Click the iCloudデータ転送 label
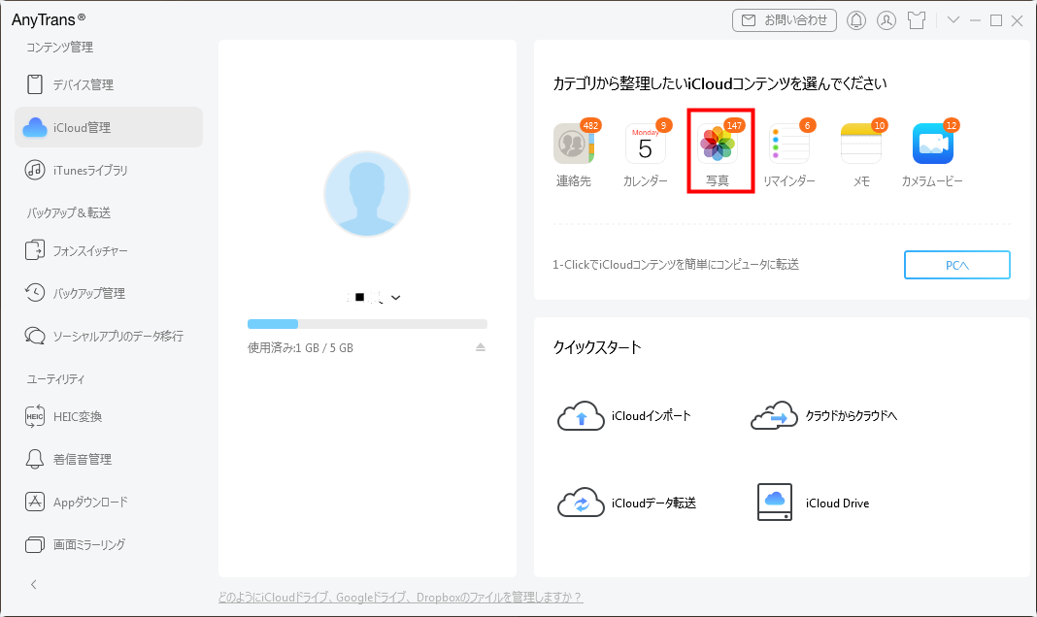The width and height of the screenshot is (1037, 617). click(653, 503)
